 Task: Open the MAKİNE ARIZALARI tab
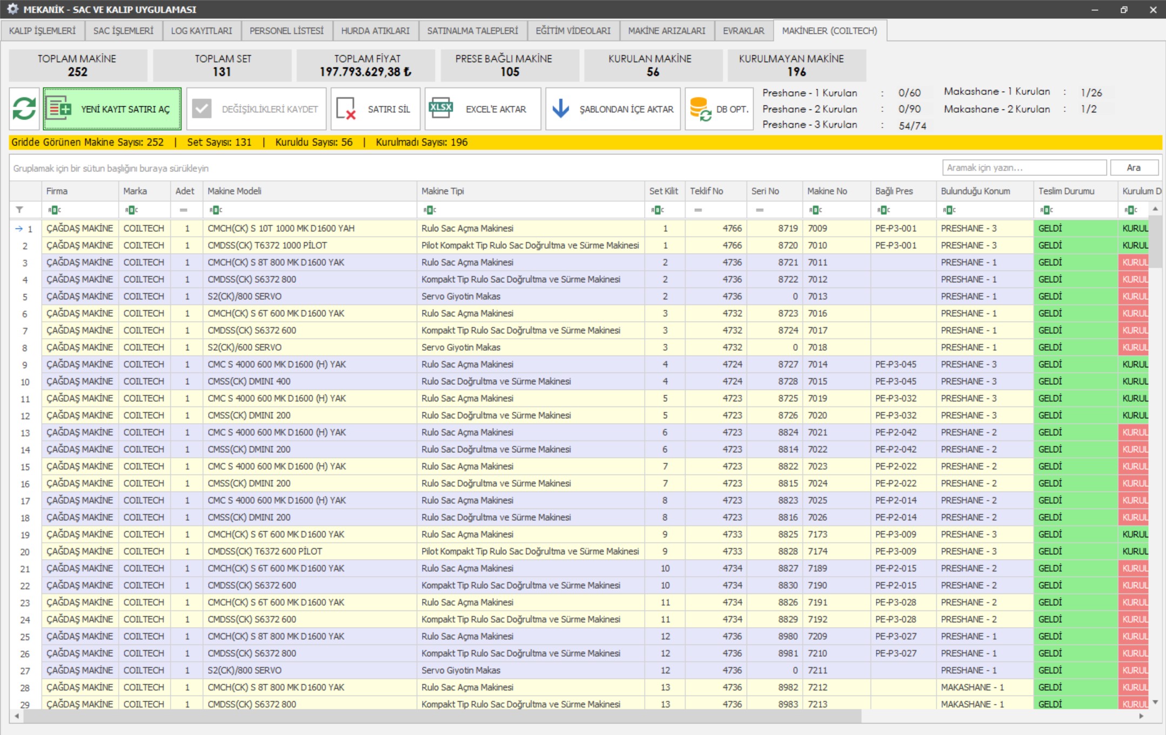pyautogui.click(x=666, y=31)
